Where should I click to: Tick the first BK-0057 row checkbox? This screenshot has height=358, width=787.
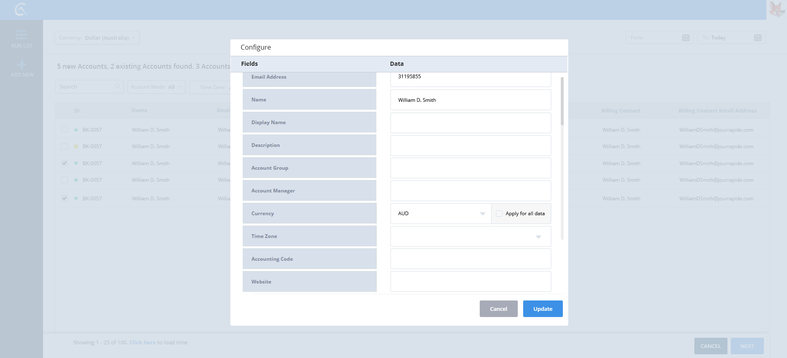click(65, 130)
